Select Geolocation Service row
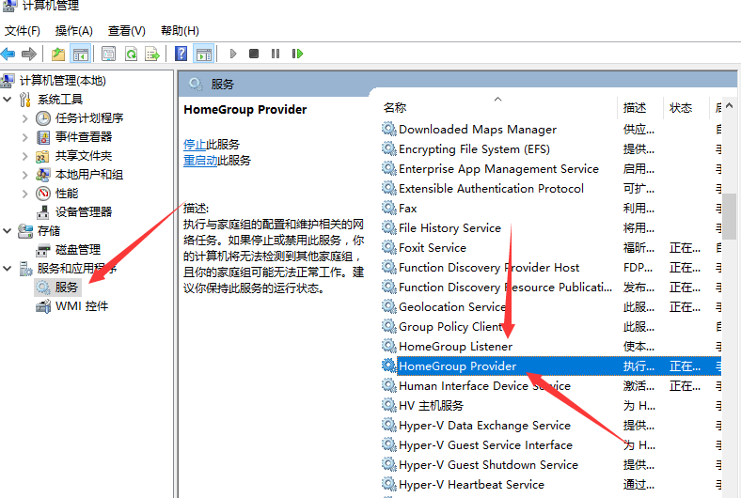 (x=550, y=307)
